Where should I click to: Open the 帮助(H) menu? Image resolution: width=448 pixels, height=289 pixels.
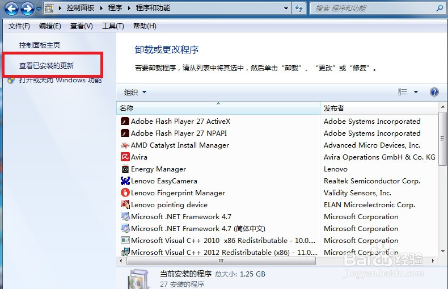coord(145,26)
